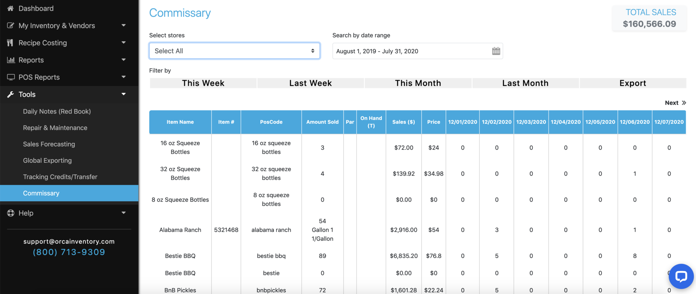Click the Dashboard home icon
The image size is (696, 294).
click(11, 8)
